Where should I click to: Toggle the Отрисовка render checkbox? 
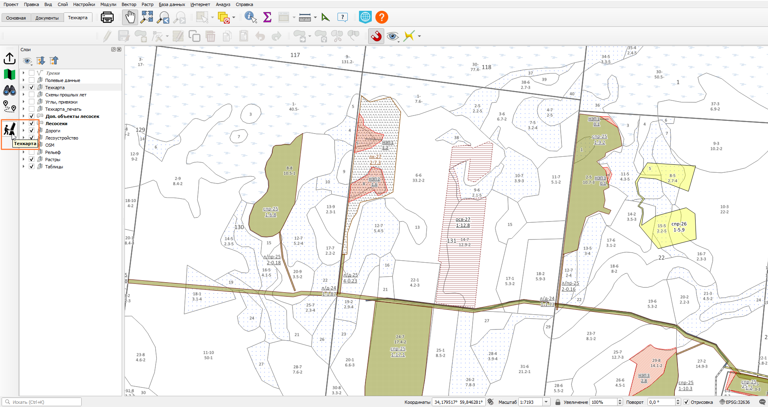[686, 402]
